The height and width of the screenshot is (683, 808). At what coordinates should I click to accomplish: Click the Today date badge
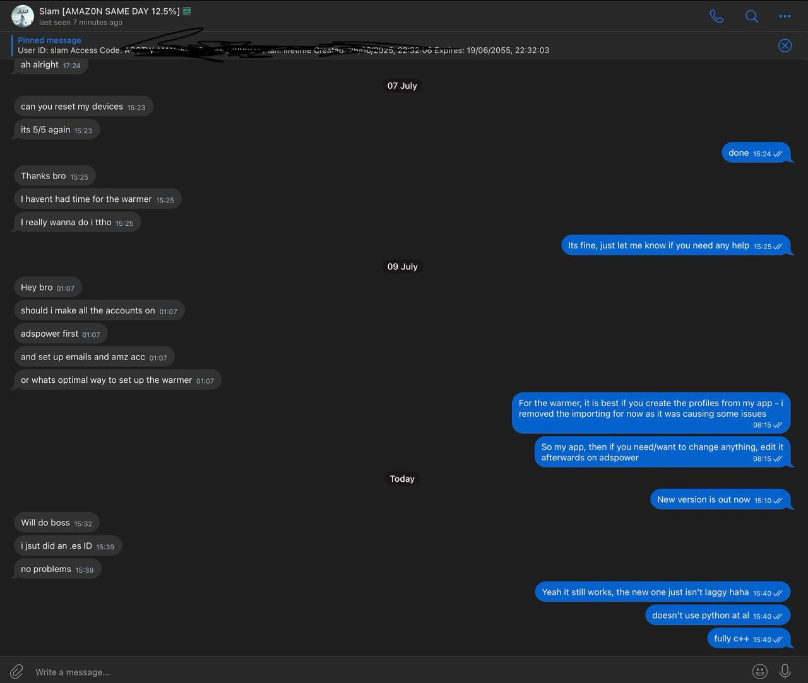pyautogui.click(x=402, y=479)
